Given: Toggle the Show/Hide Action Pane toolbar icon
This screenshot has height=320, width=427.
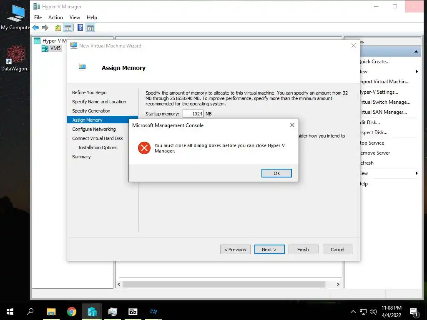Looking at the screenshot, I should [90, 27].
